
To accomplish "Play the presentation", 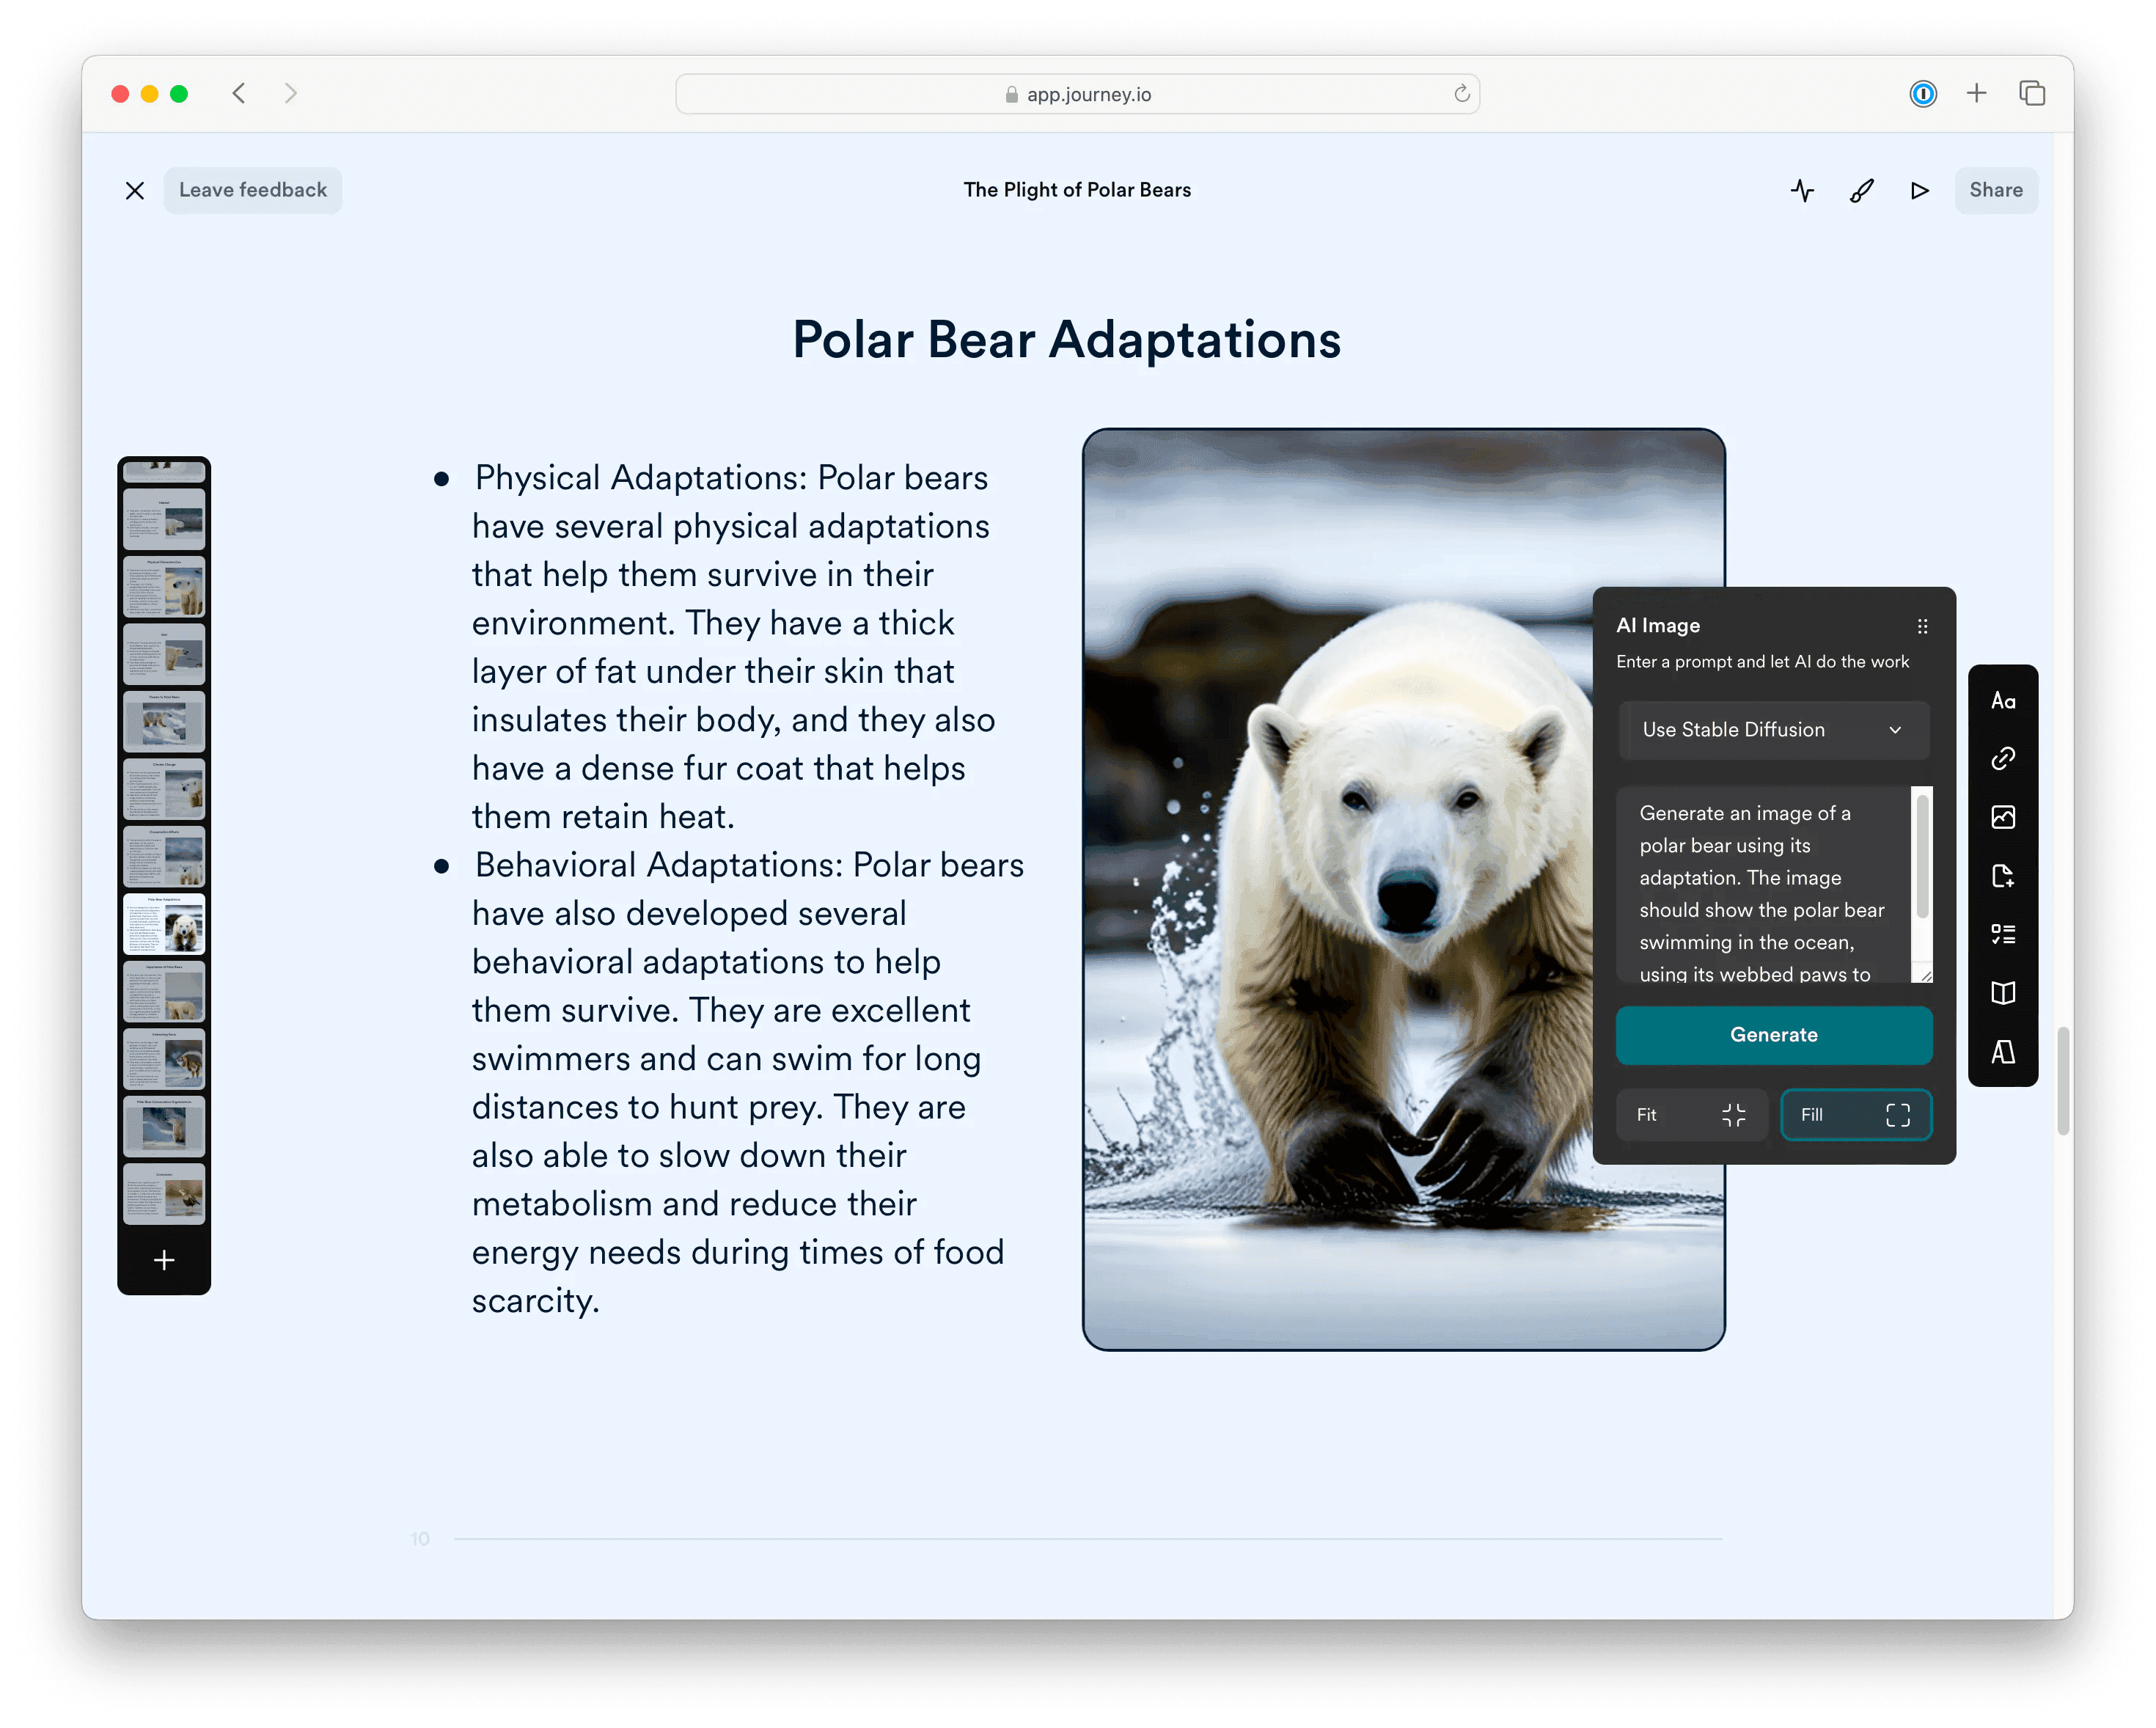I will tap(1919, 190).
